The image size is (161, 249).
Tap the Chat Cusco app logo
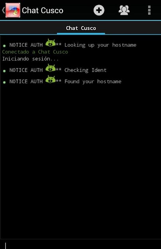(x=13, y=10)
